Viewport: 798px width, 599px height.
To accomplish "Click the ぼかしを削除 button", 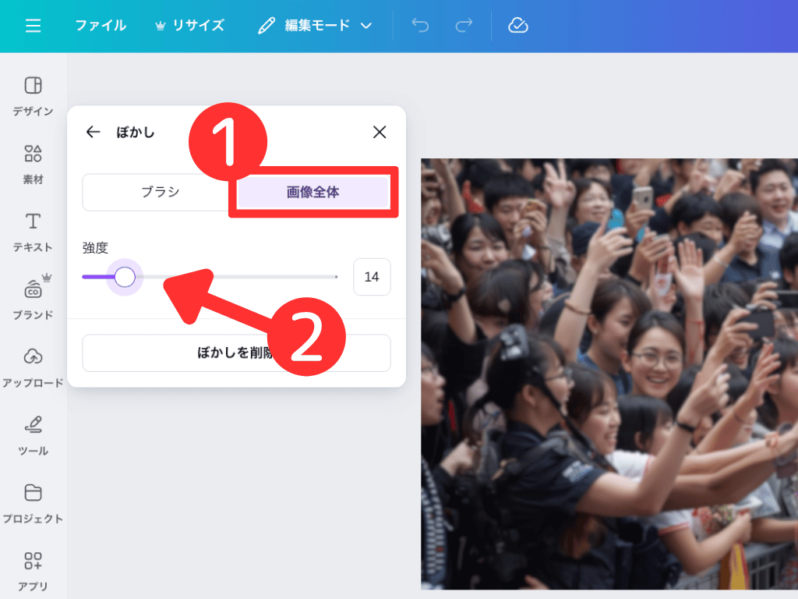I will pyautogui.click(x=236, y=353).
